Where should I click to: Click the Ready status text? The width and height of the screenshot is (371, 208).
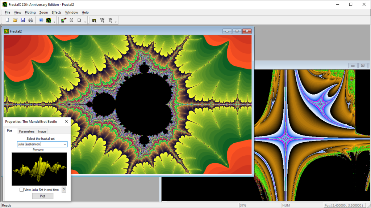click(x=7, y=205)
